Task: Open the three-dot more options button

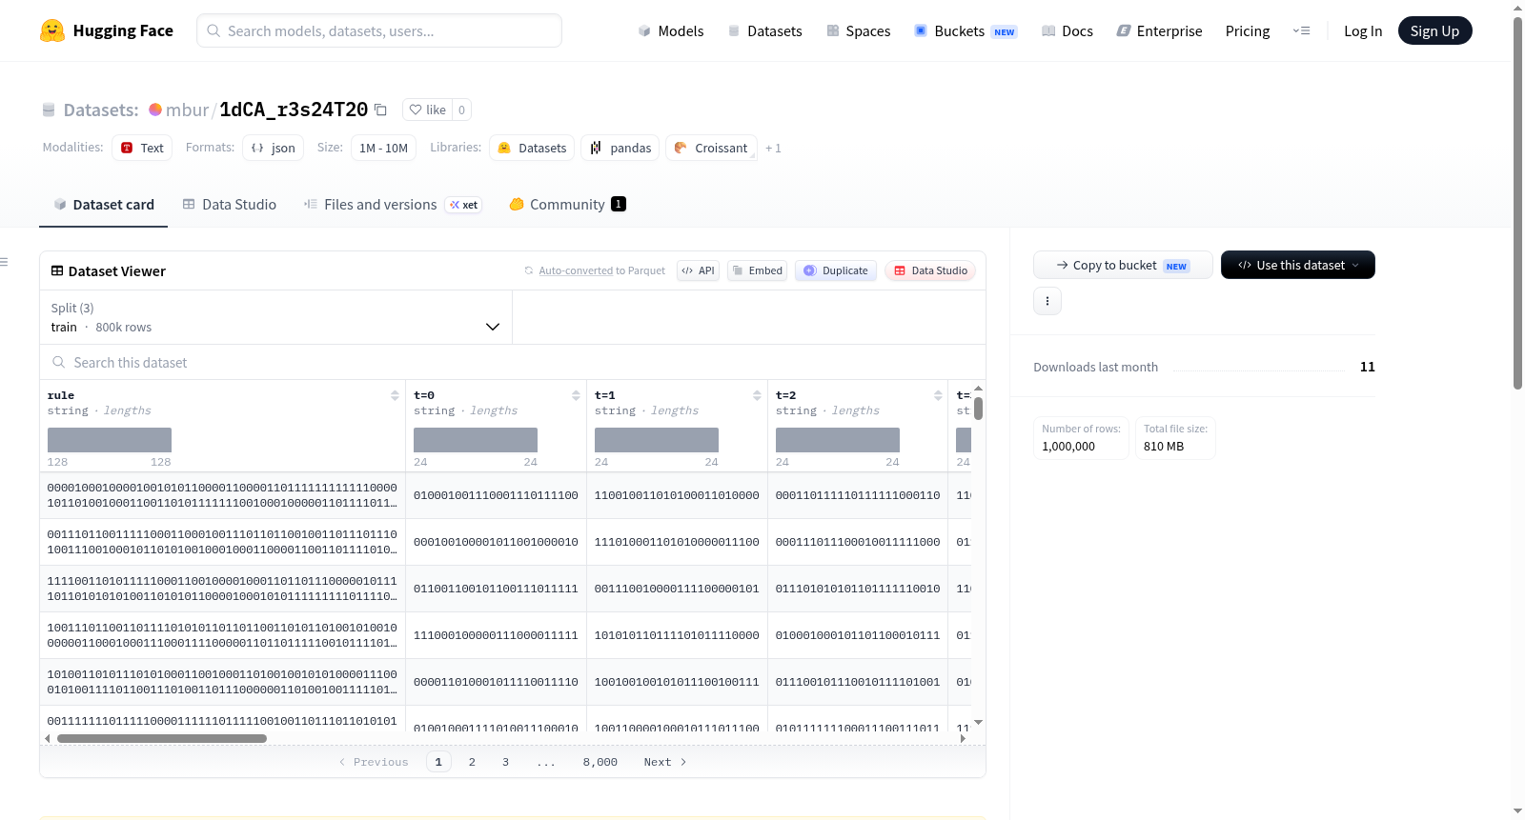Action: 1047,301
